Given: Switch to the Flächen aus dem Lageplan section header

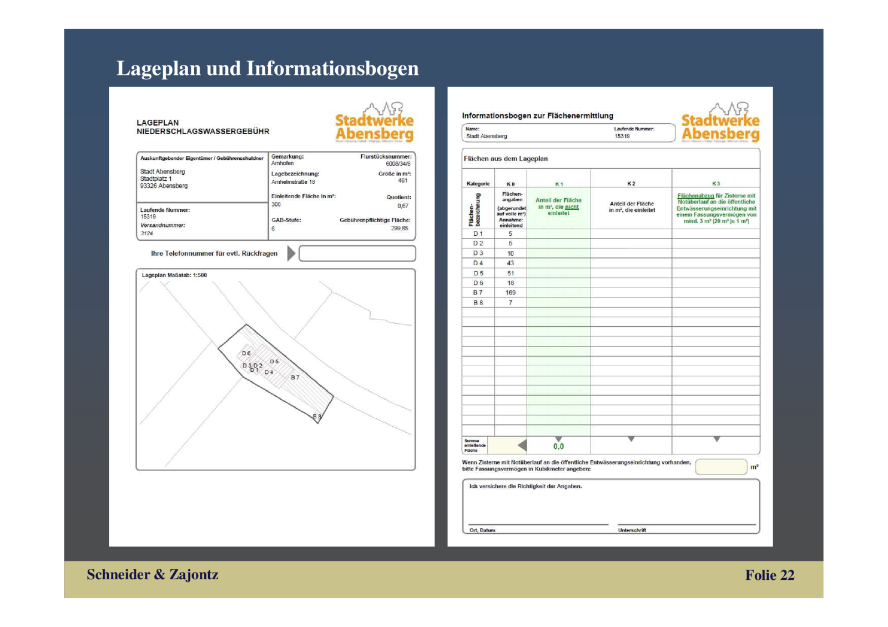Looking at the screenshot, I should click(x=505, y=158).
